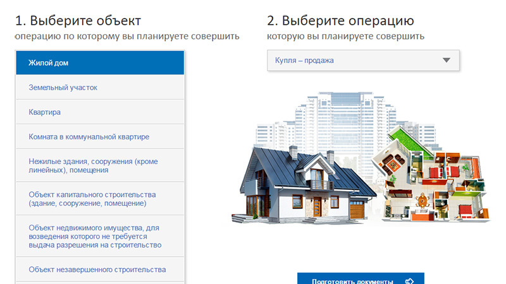Open the 'Купля – продажа' operation dropdown
The image size is (506, 284).
click(x=363, y=61)
